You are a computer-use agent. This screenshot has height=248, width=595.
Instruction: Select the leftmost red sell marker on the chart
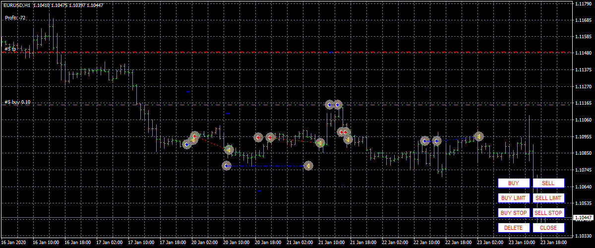[x=195, y=136]
